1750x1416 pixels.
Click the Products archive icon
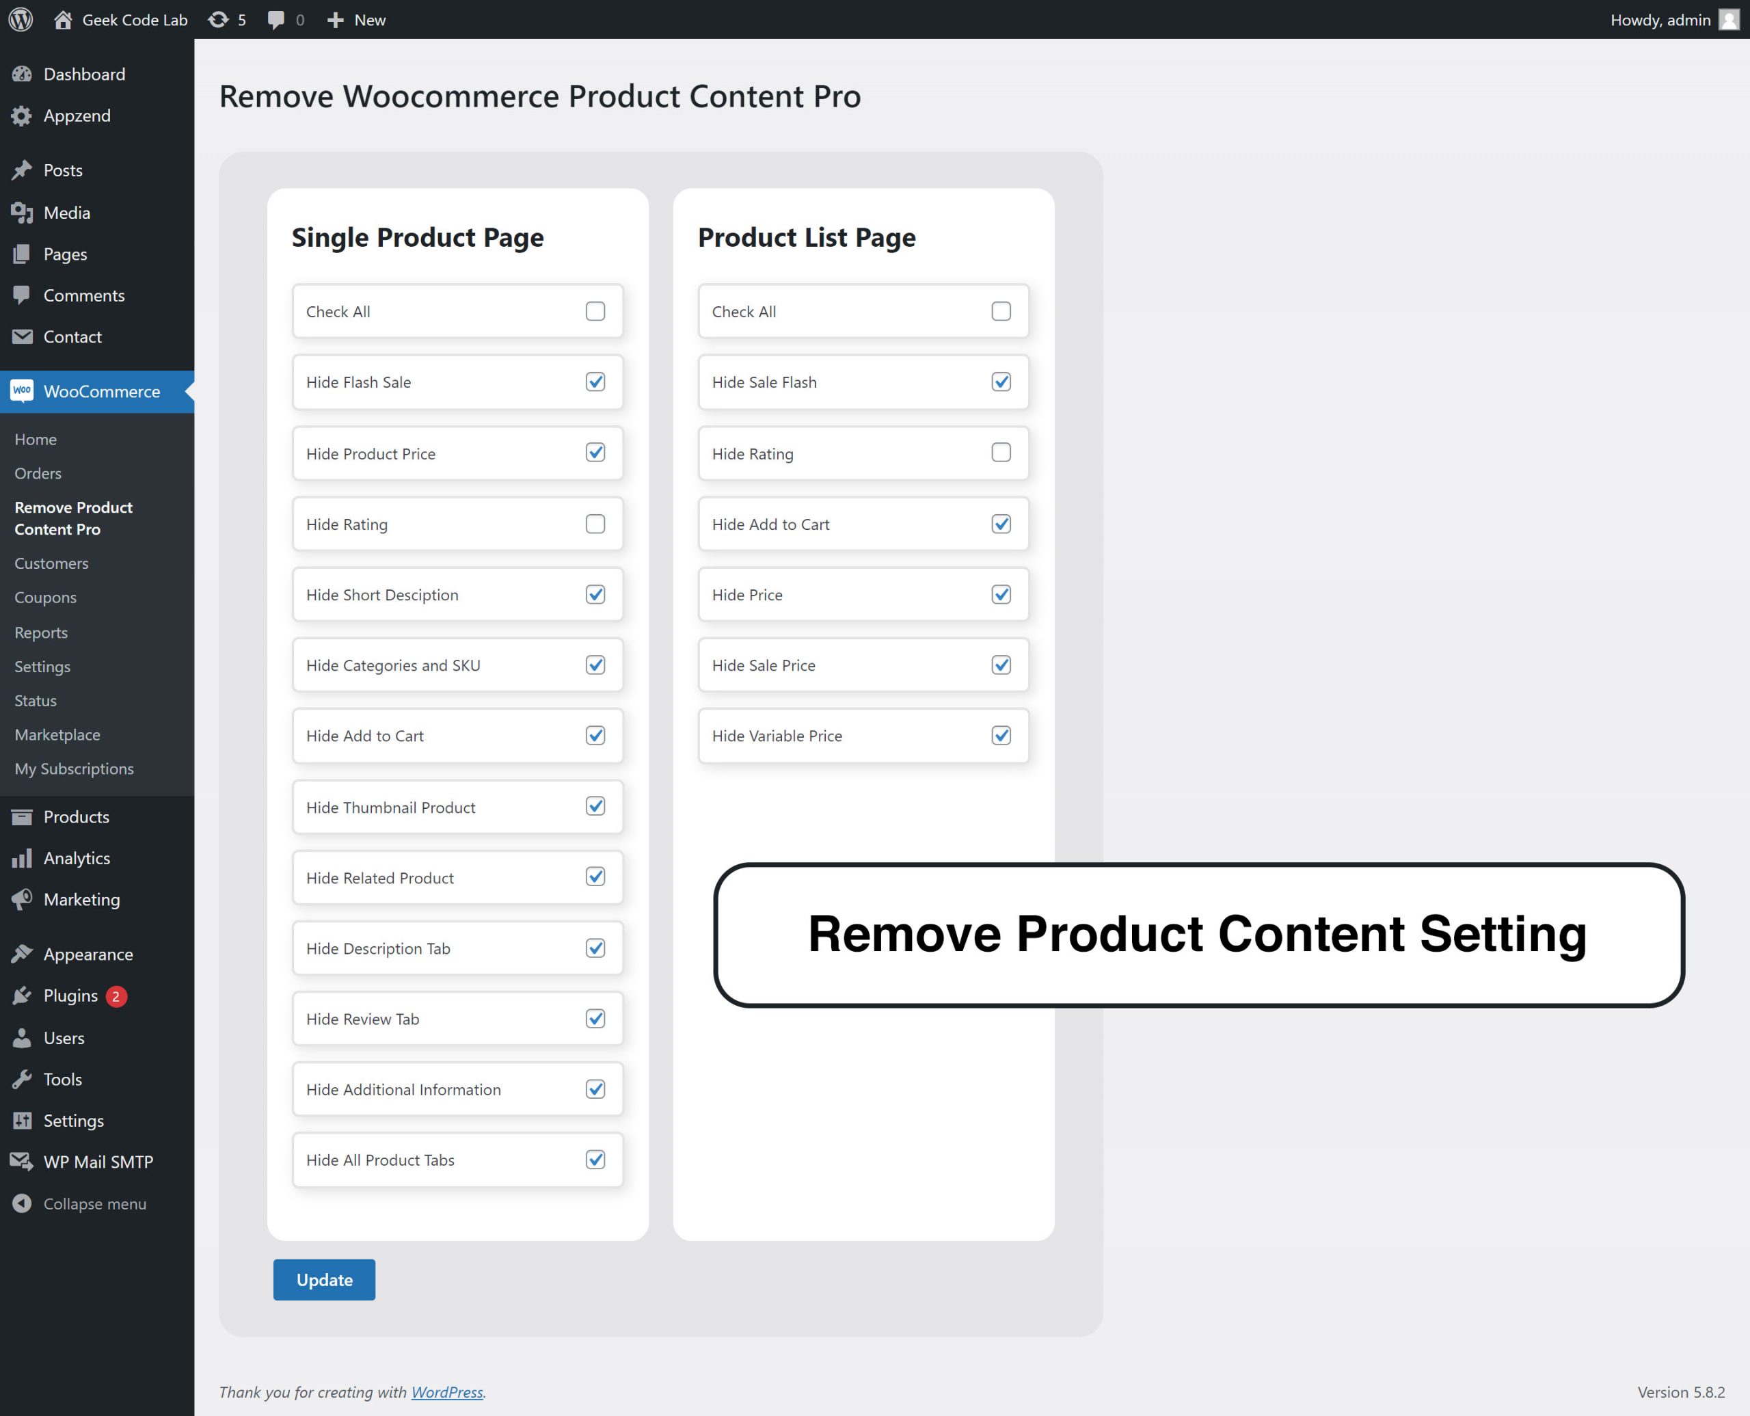(22, 817)
